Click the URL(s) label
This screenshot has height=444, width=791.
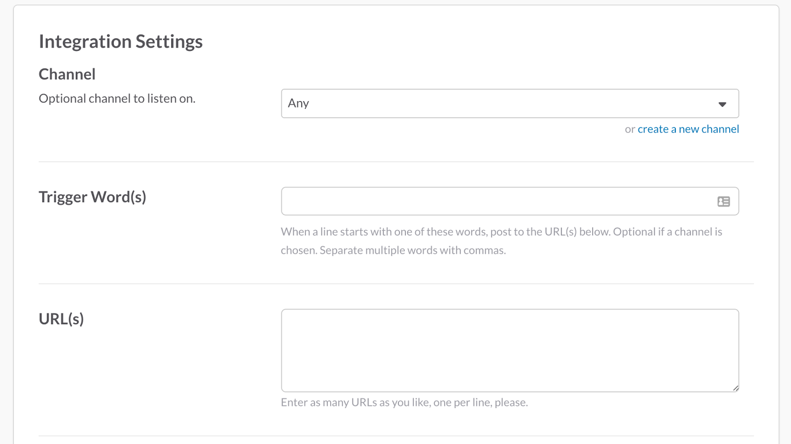(61, 319)
